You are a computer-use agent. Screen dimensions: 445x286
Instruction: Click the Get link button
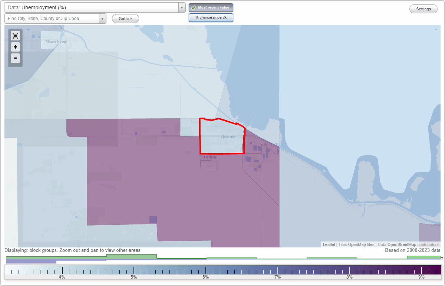click(x=125, y=19)
